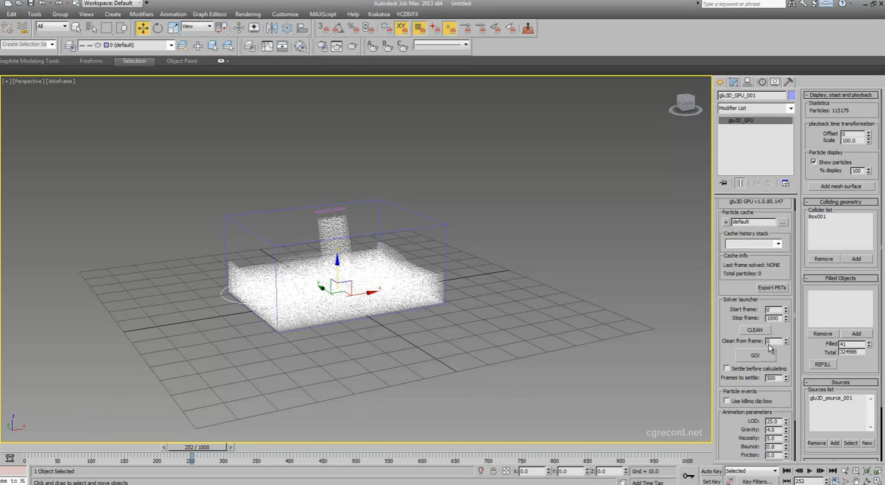The height and width of the screenshot is (485, 885).
Task: Switch to the Utilities hammer panel
Action: point(789,82)
